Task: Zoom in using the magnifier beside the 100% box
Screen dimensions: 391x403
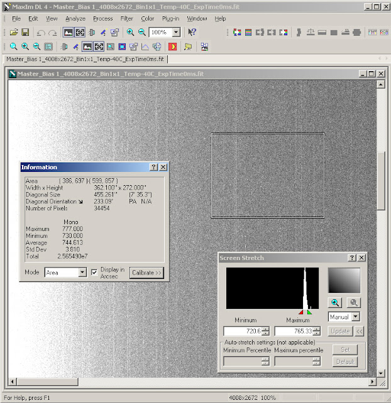Action: (130, 32)
